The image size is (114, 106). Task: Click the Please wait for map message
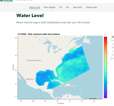tap(53, 22)
